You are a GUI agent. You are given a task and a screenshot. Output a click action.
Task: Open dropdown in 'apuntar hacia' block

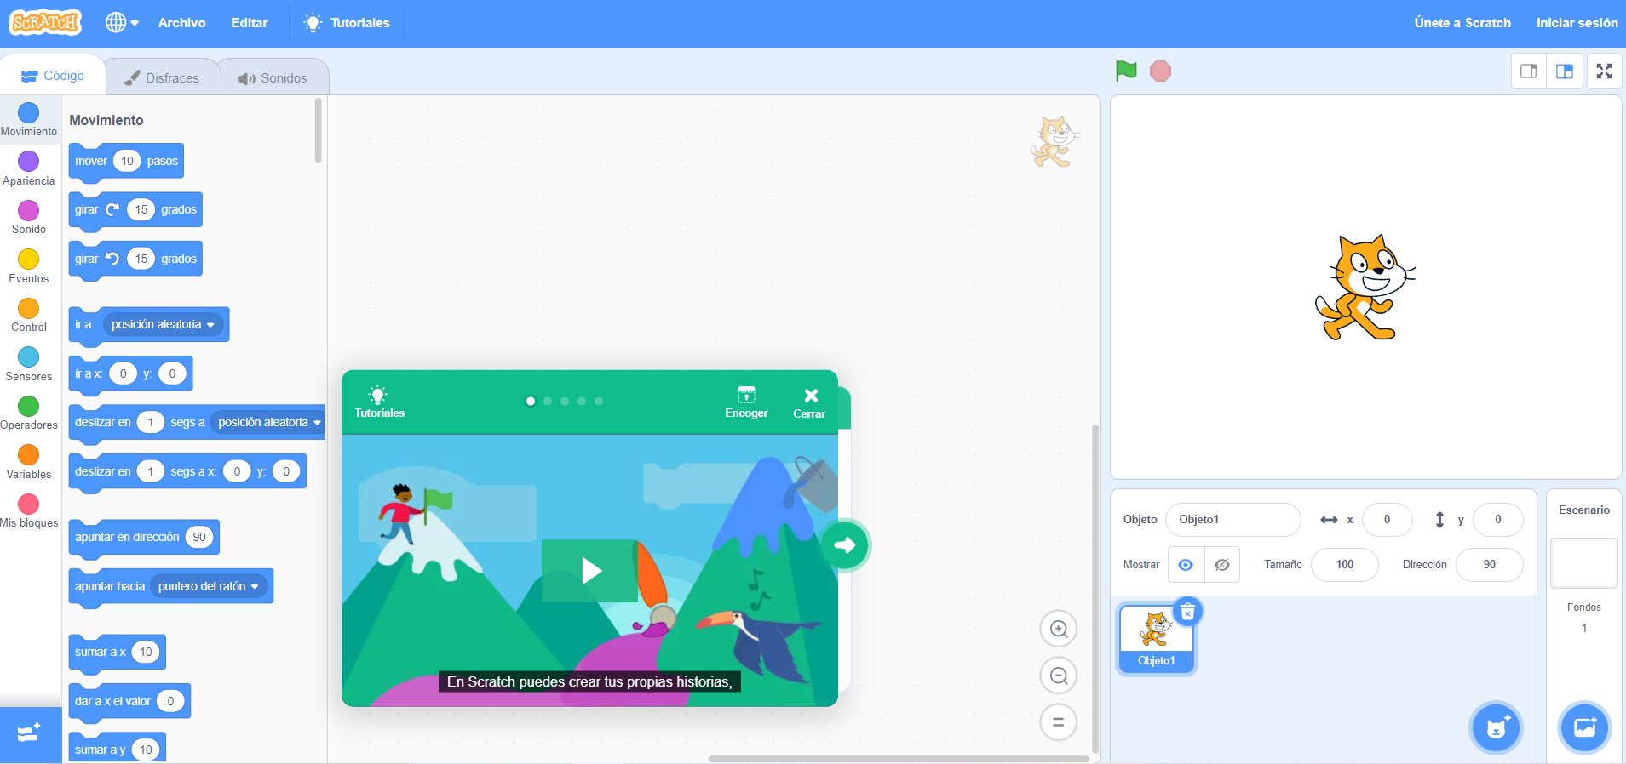[x=209, y=586]
